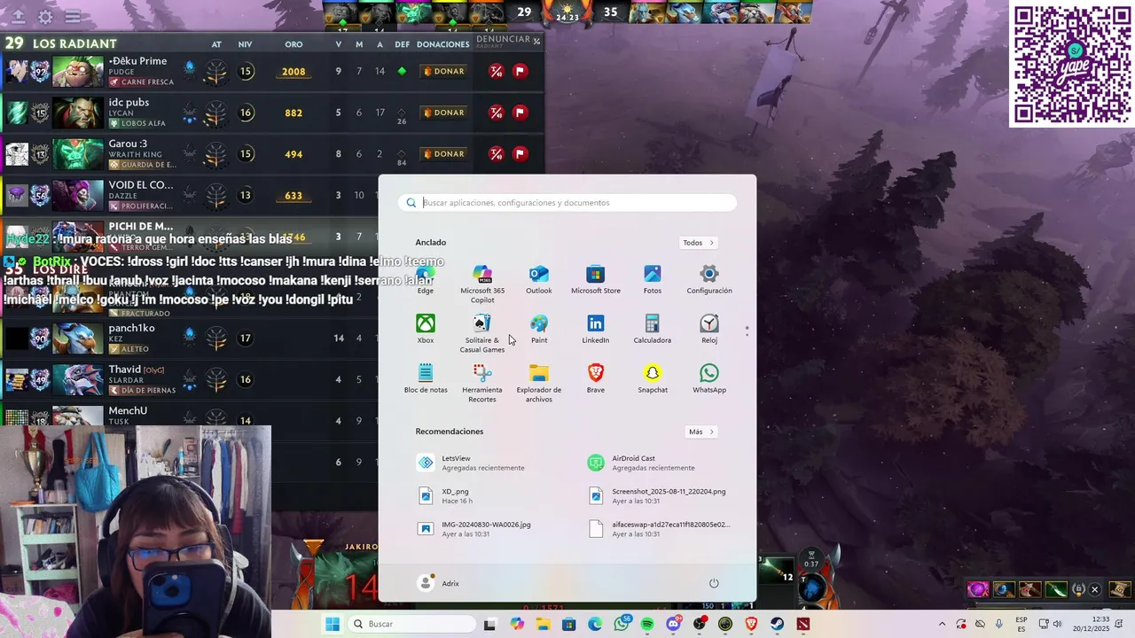
Task: Report idc pubs with red flag
Action: tap(521, 113)
